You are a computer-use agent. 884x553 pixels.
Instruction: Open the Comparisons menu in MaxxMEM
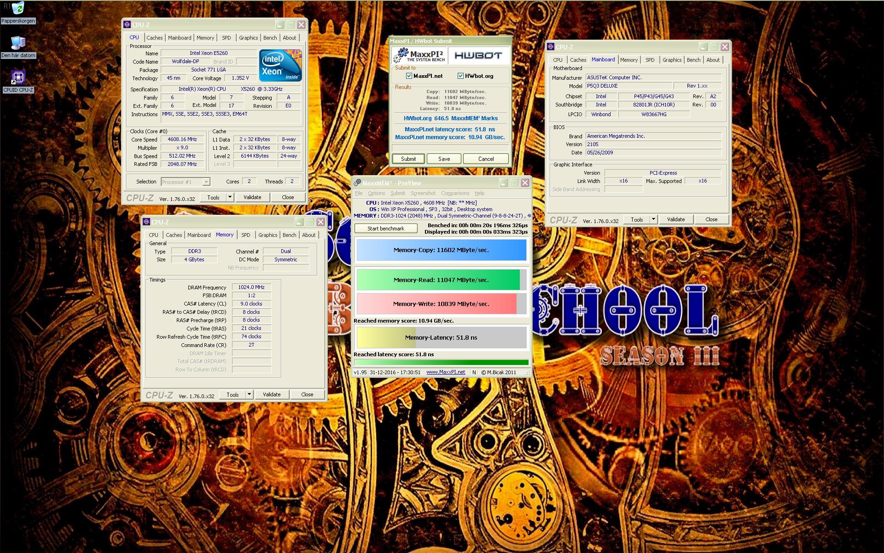(x=455, y=194)
